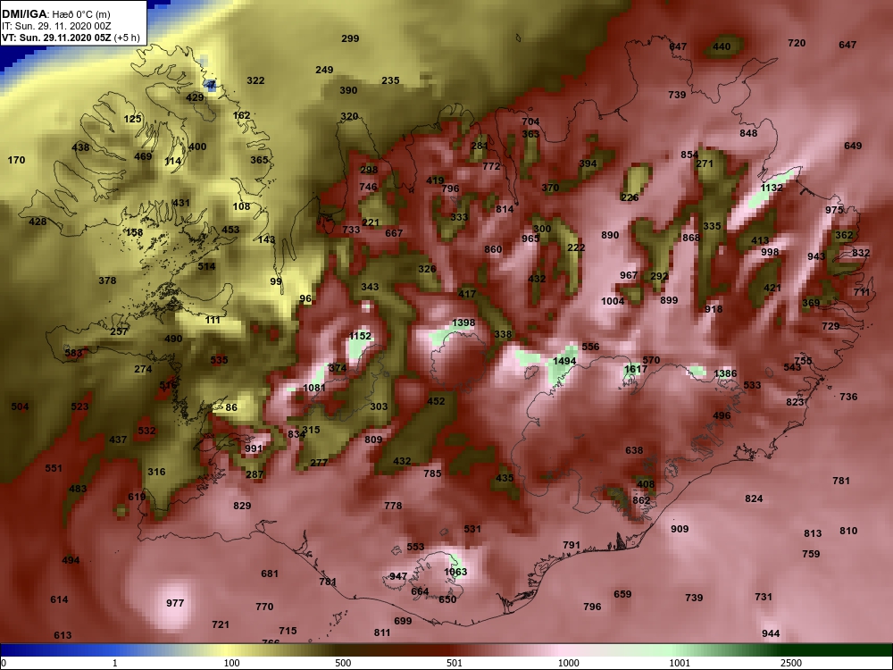This screenshot has width=893, height=670.
Task: Click the map value '918'
Action: coord(714,309)
